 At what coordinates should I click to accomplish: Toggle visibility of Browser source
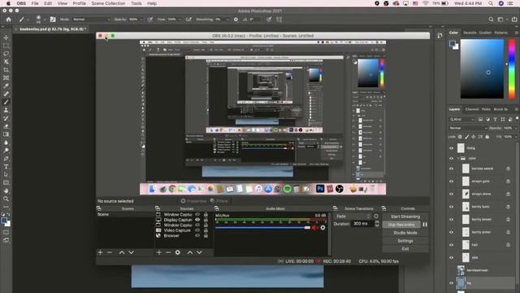click(197, 235)
